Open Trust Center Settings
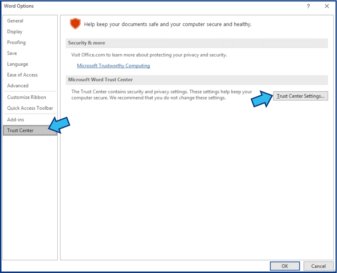Screen dimensions: 337x273 coord(300,96)
